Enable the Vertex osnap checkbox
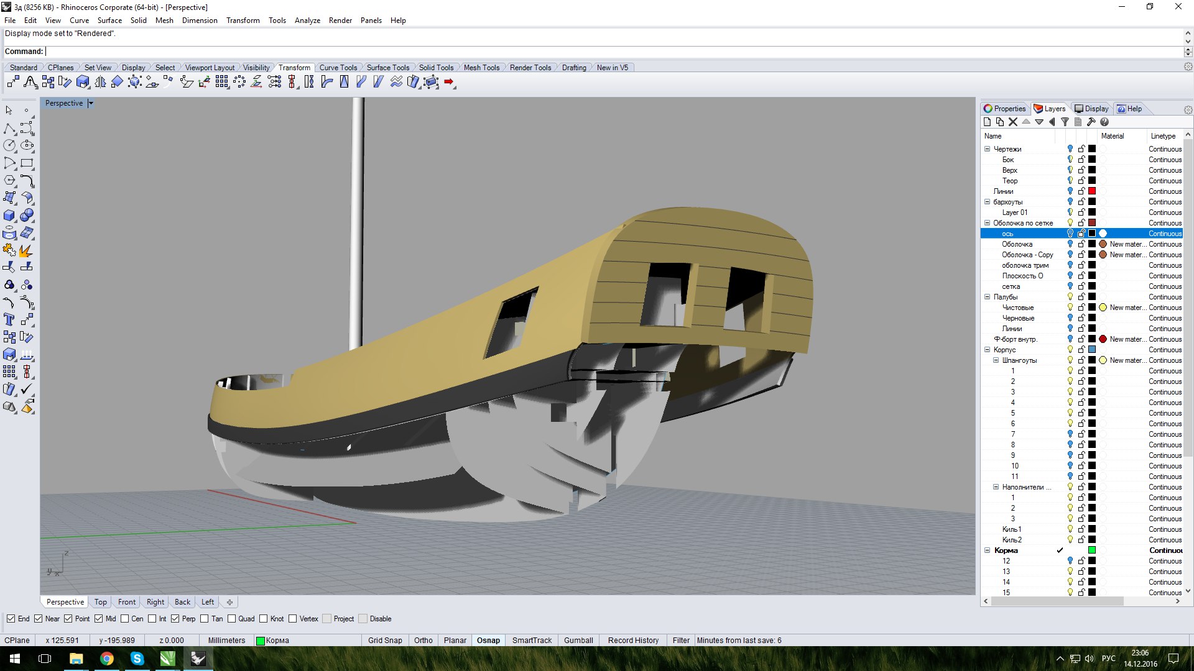Image resolution: width=1194 pixels, height=671 pixels. point(293,619)
